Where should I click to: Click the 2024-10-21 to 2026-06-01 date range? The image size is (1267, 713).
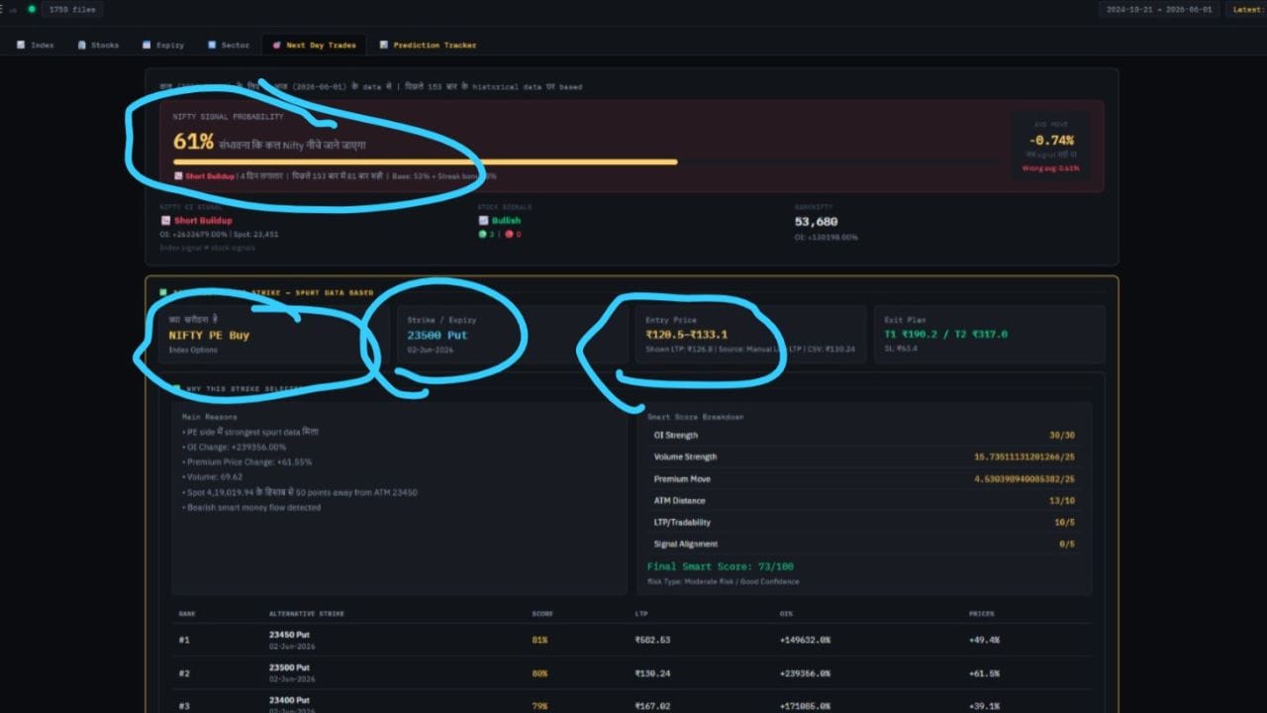click(1159, 9)
